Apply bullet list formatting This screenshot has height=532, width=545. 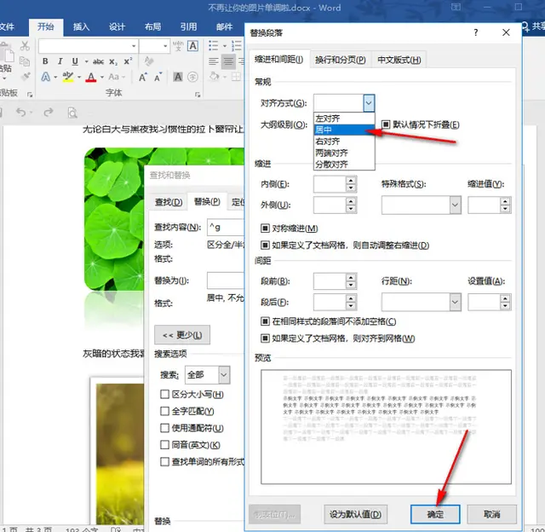click(x=214, y=45)
